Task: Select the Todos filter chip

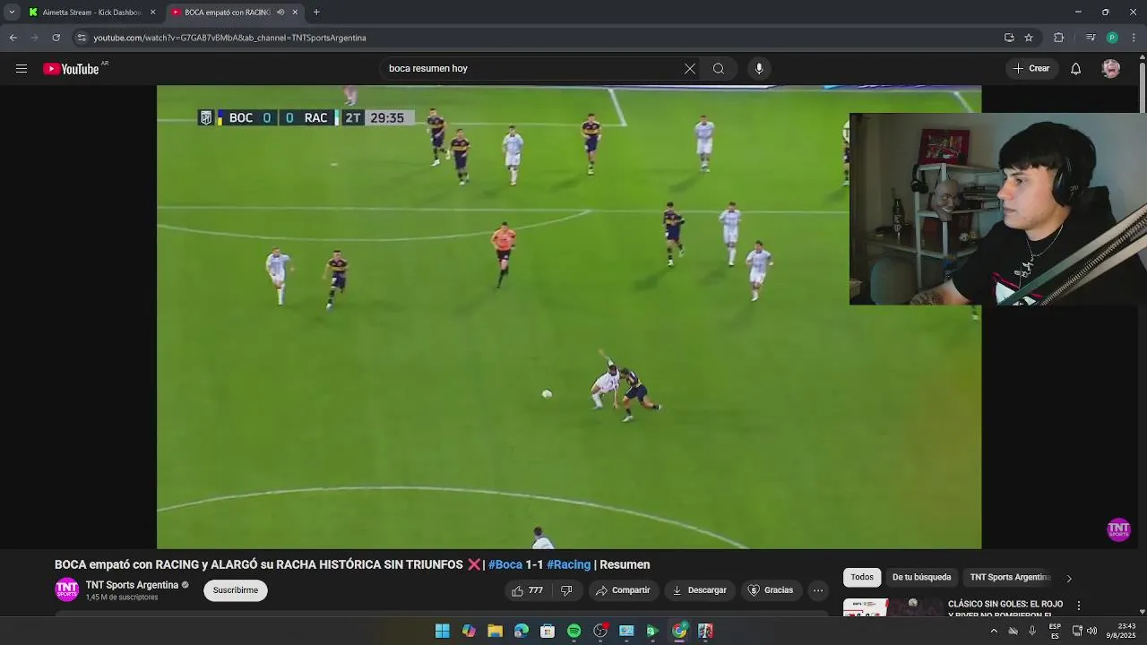Action: [862, 578]
